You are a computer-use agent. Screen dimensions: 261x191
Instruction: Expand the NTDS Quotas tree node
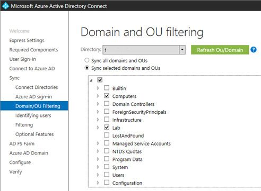tap(98, 151)
